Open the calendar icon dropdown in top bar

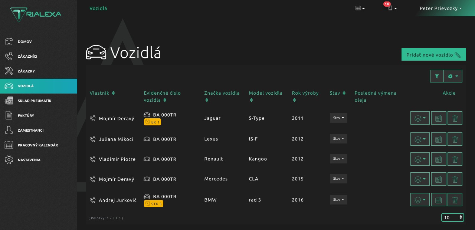pos(360,8)
